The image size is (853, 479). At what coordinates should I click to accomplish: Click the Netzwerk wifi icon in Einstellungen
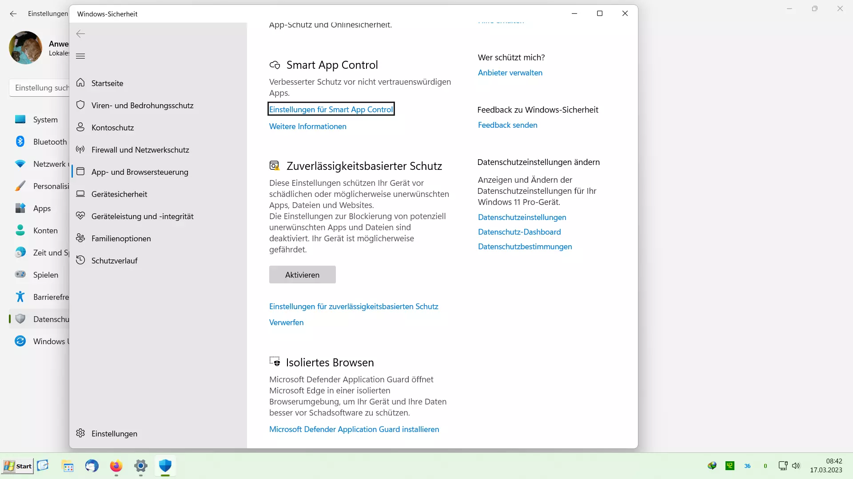tap(20, 164)
